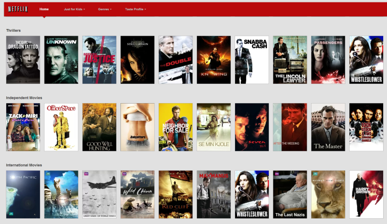
Task: Select The Whistleblower poster in International Movies
Action: coord(252,195)
